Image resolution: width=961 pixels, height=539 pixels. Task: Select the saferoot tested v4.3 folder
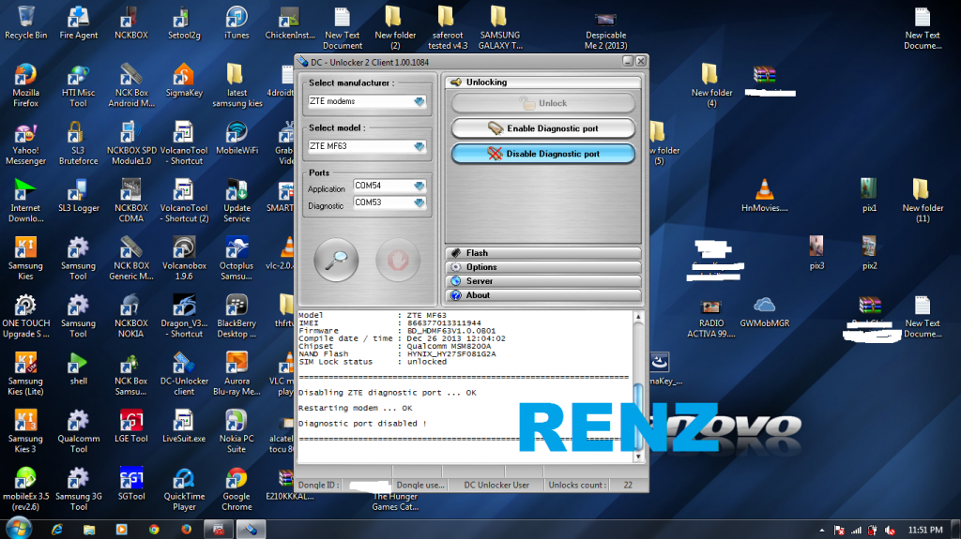[448, 28]
